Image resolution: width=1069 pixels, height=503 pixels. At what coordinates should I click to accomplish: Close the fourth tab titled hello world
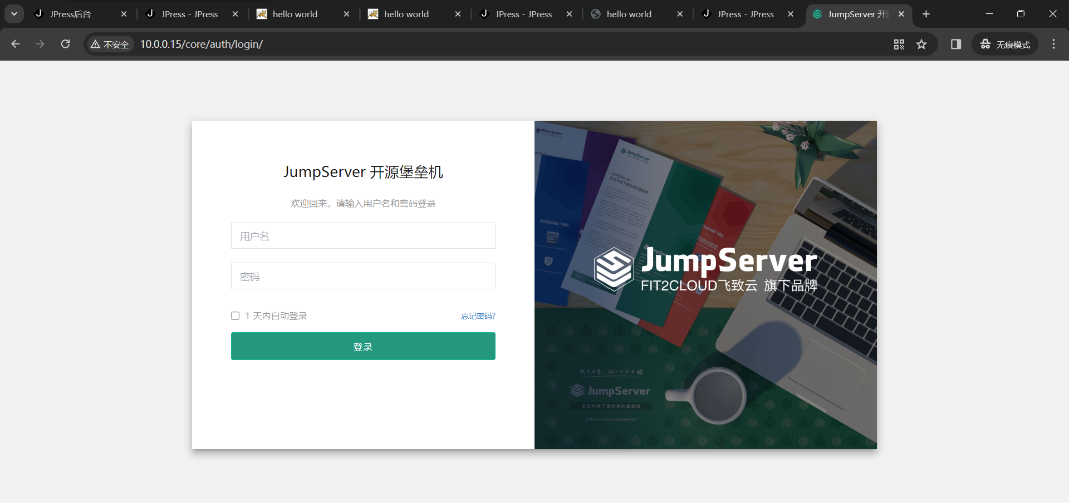point(458,14)
